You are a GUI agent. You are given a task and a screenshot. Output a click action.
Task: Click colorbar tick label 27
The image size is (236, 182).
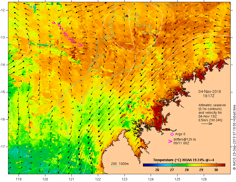tap(172, 170)
